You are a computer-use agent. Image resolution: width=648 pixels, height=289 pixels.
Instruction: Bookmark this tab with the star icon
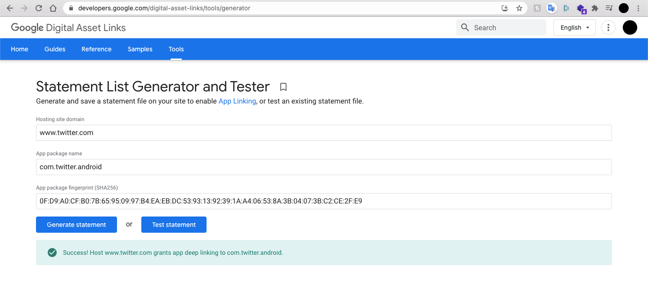pos(519,8)
